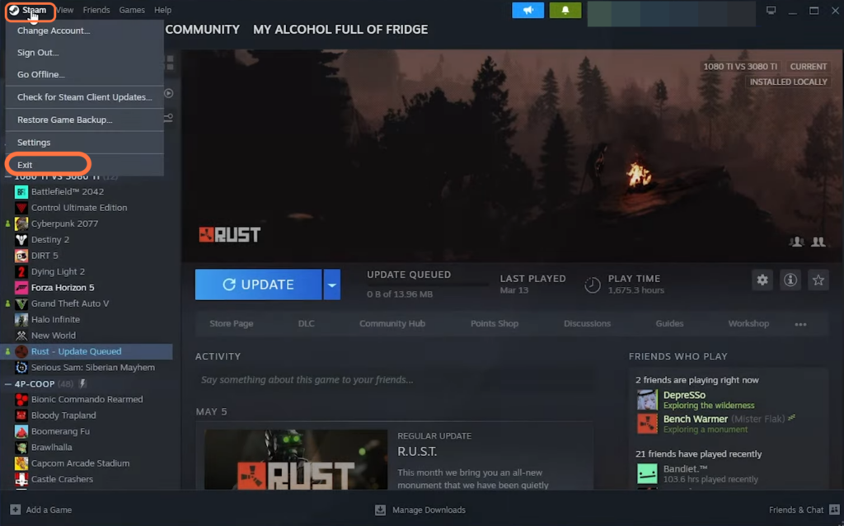The width and height of the screenshot is (844, 526).
Task: Expand more tabs with the ellipsis
Action: 800,324
